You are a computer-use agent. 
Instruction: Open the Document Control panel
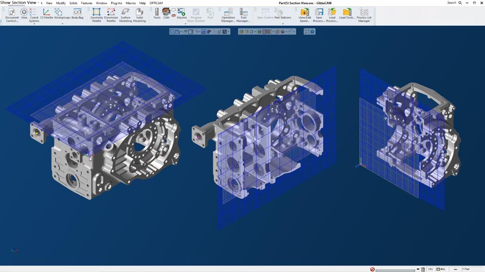click(12, 14)
